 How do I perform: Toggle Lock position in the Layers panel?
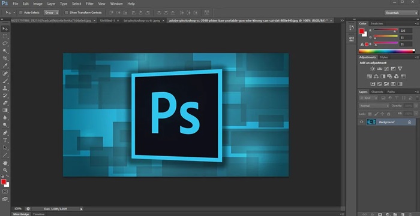(383, 114)
